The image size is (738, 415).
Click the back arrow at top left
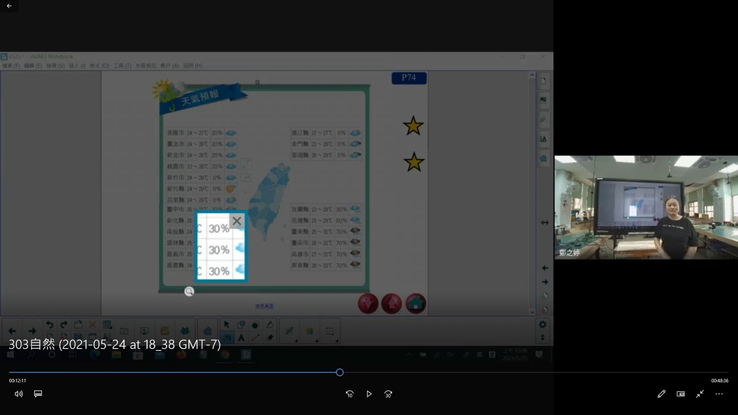pyautogui.click(x=9, y=6)
